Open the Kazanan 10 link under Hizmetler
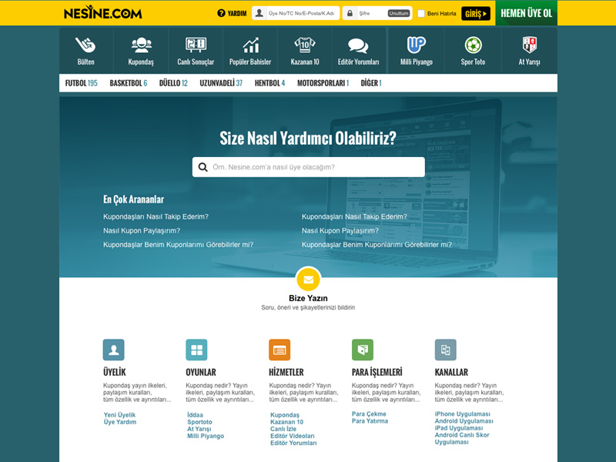The width and height of the screenshot is (616, 462). coord(286,422)
